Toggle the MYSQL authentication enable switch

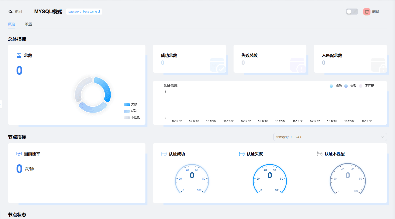(352, 12)
